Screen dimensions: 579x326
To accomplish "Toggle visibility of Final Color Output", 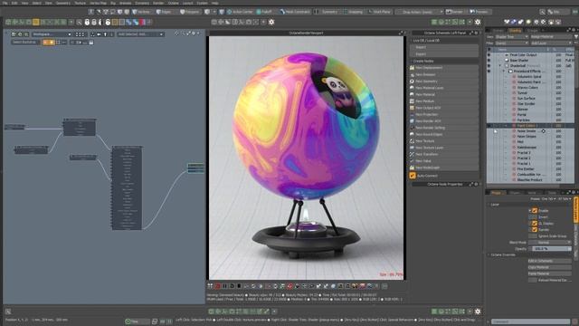I will coord(489,54).
